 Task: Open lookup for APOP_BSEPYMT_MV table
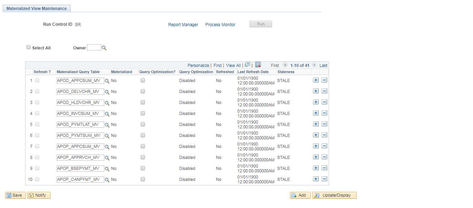[107, 169]
